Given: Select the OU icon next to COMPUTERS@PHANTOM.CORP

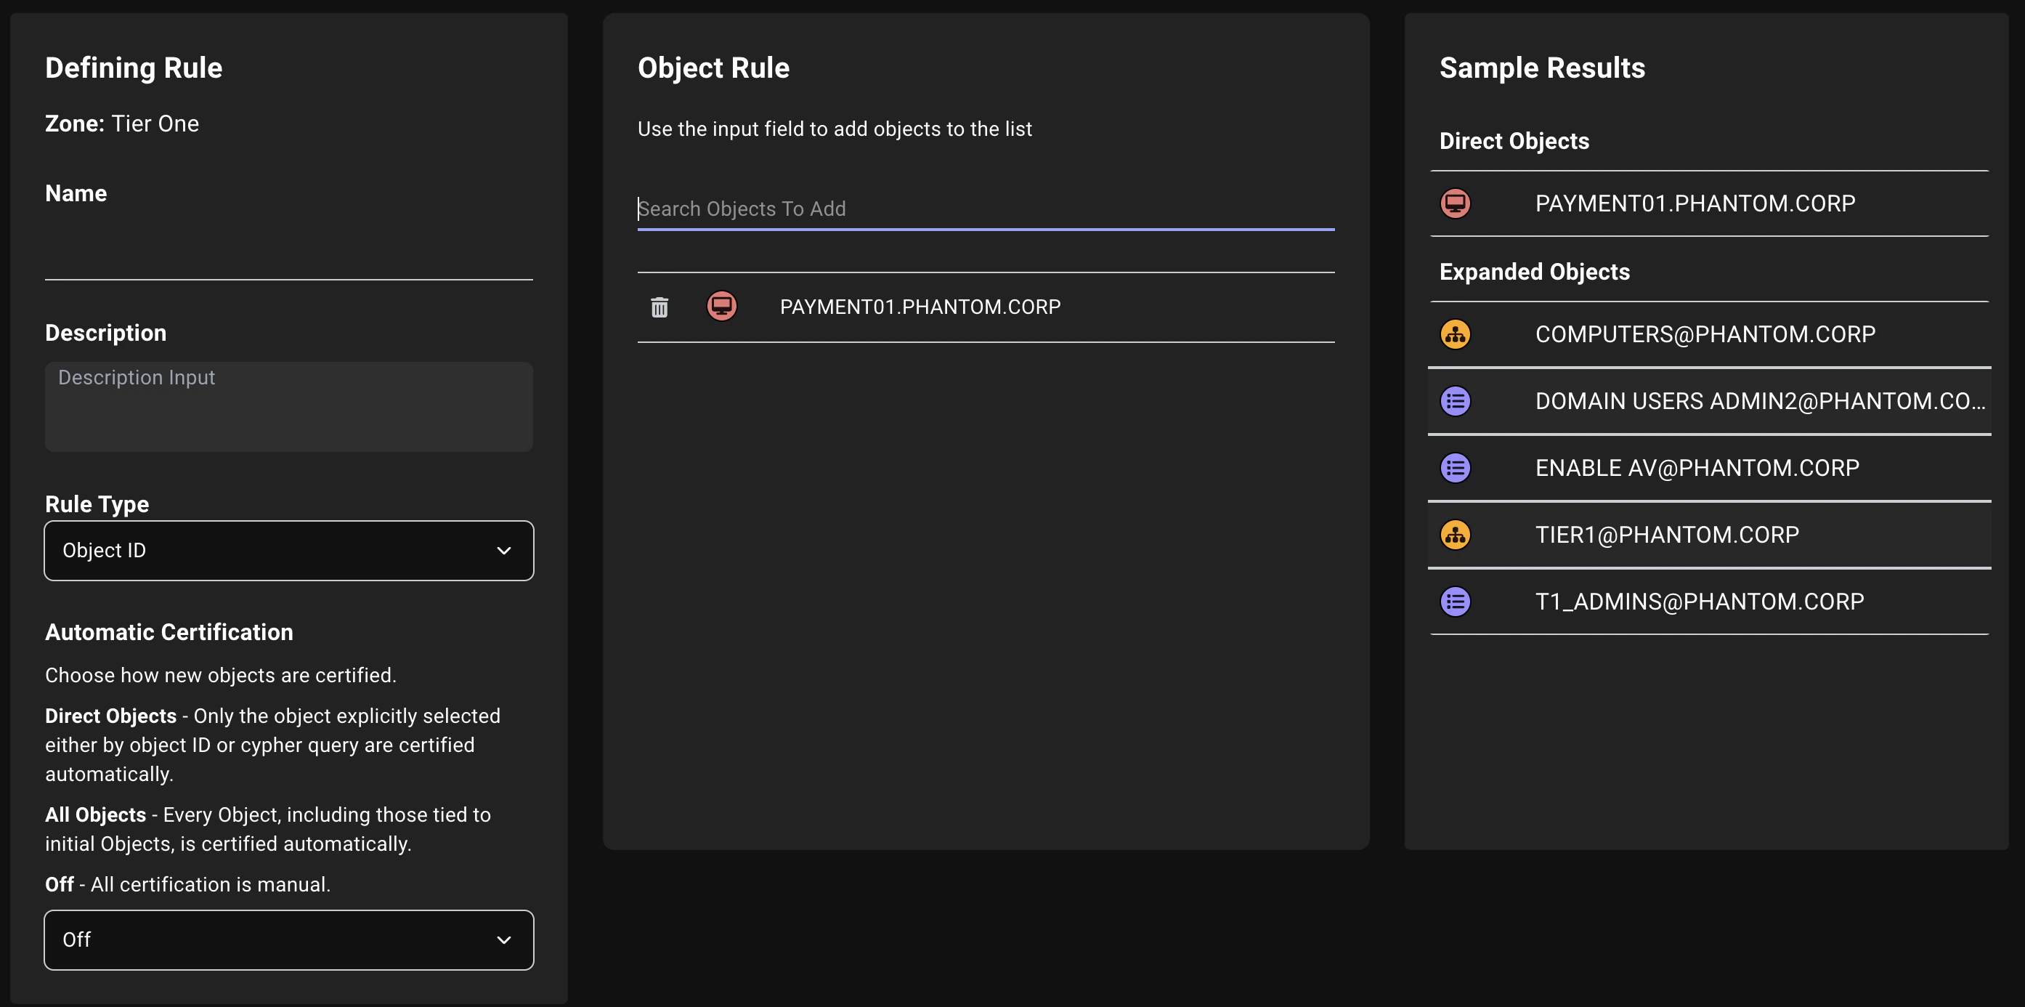Looking at the screenshot, I should pyautogui.click(x=1455, y=333).
